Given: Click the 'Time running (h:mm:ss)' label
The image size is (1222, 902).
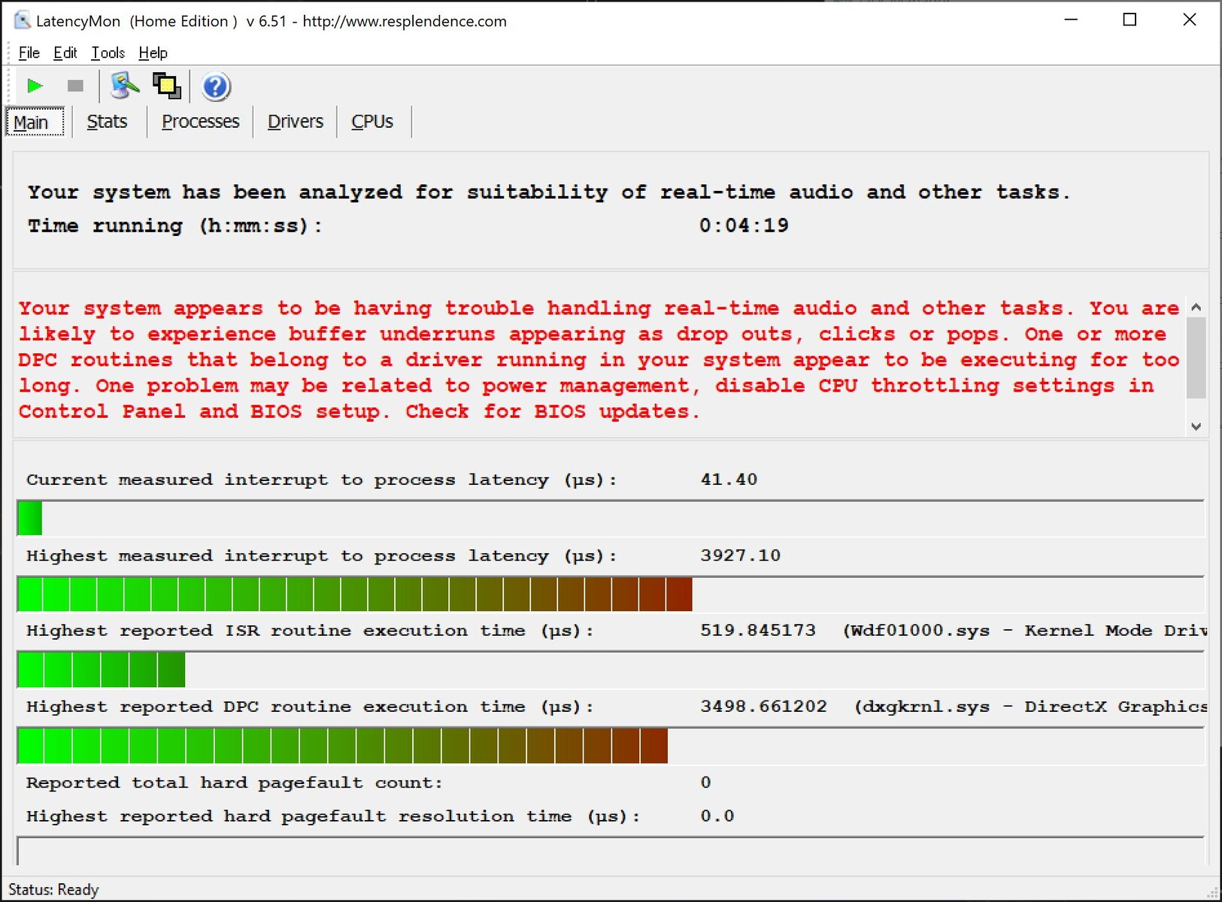Looking at the screenshot, I should point(175,226).
